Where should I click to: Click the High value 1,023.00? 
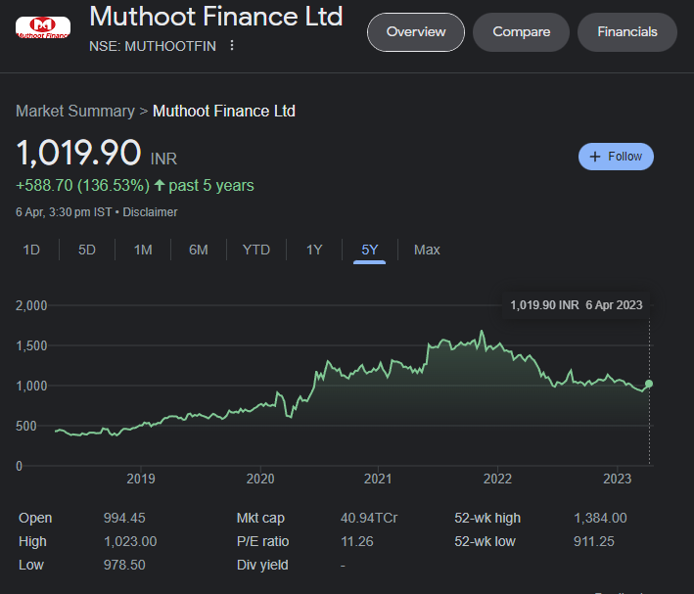click(x=130, y=541)
